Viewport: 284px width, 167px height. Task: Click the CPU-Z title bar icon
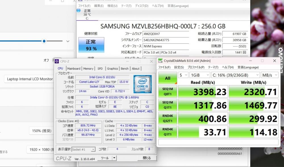point(57,61)
